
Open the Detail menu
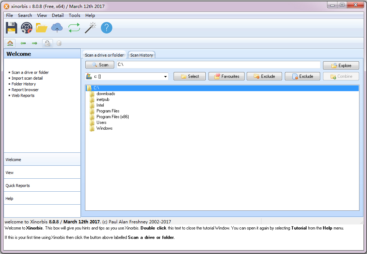pos(58,15)
